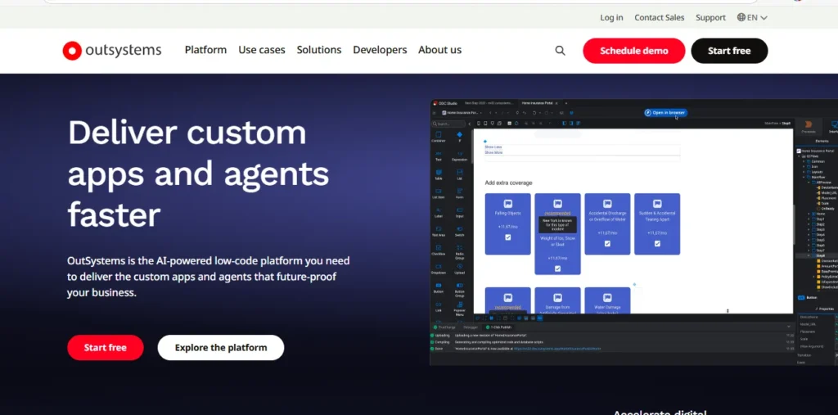Image resolution: width=838 pixels, height=415 pixels.
Task: Collapse the ODC Studio bottom publish panel chevron
Action: [x=788, y=327]
